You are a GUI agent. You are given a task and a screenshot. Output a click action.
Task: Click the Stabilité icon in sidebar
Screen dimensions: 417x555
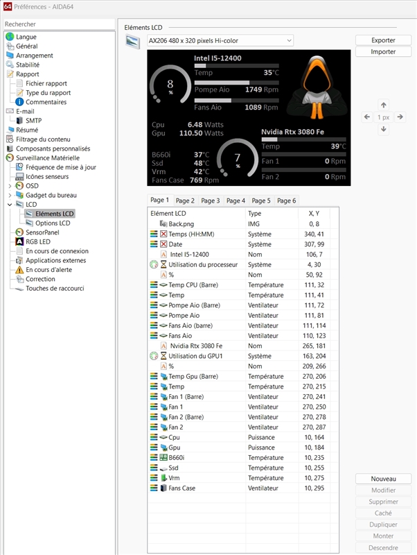tap(10, 65)
